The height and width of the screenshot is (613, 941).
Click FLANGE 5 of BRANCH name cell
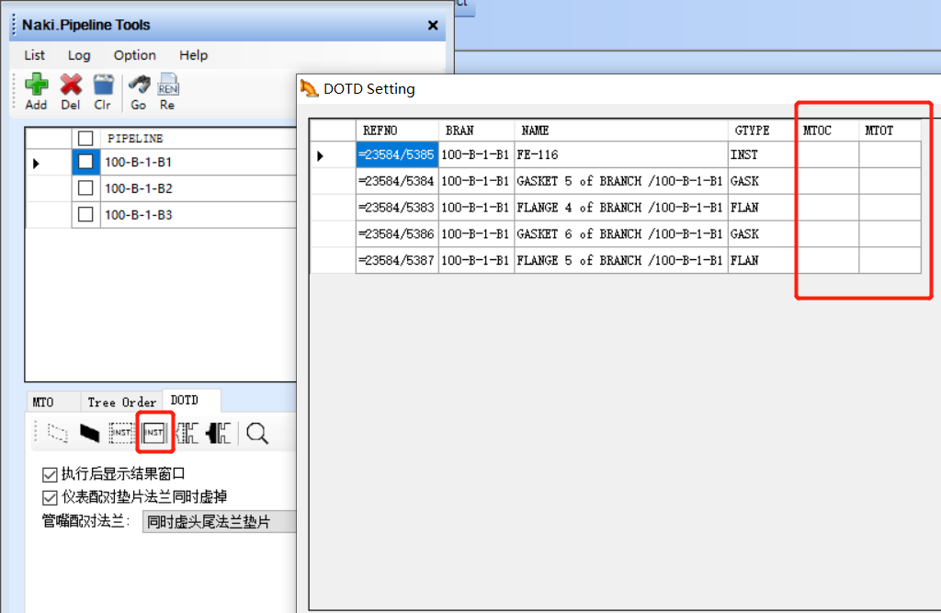pyautogui.click(x=621, y=261)
